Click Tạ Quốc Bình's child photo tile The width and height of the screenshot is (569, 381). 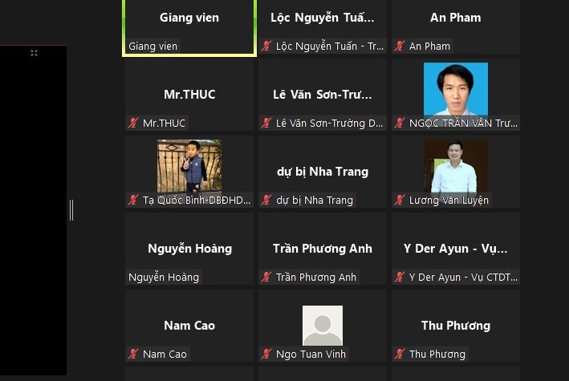click(x=189, y=166)
